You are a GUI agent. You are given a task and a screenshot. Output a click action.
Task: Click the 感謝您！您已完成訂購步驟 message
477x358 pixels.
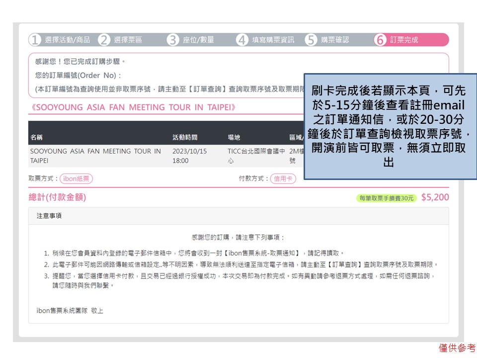[80, 62]
